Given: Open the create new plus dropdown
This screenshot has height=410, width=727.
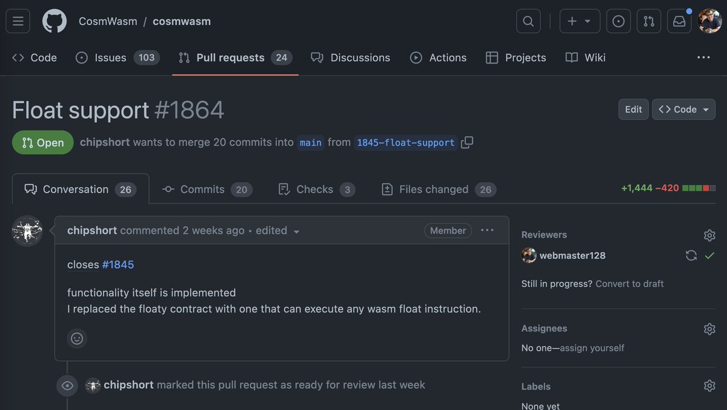Looking at the screenshot, I should click(x=580, y=21).
